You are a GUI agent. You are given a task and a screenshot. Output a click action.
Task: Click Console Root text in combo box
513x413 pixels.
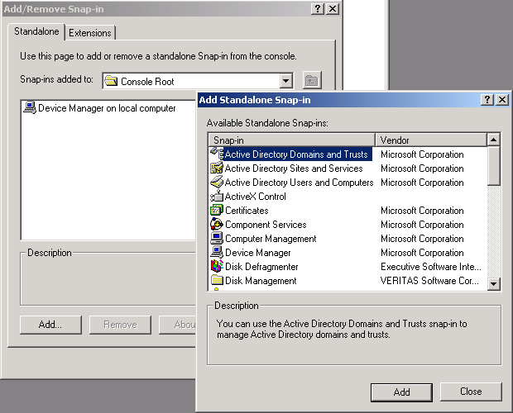(x=147, y=81)
